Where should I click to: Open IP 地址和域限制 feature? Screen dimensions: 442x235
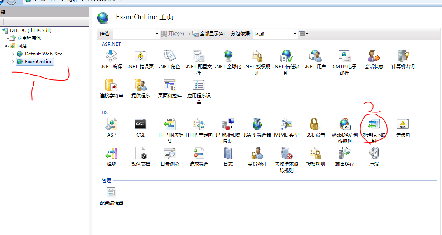click(x=228, y=124)
